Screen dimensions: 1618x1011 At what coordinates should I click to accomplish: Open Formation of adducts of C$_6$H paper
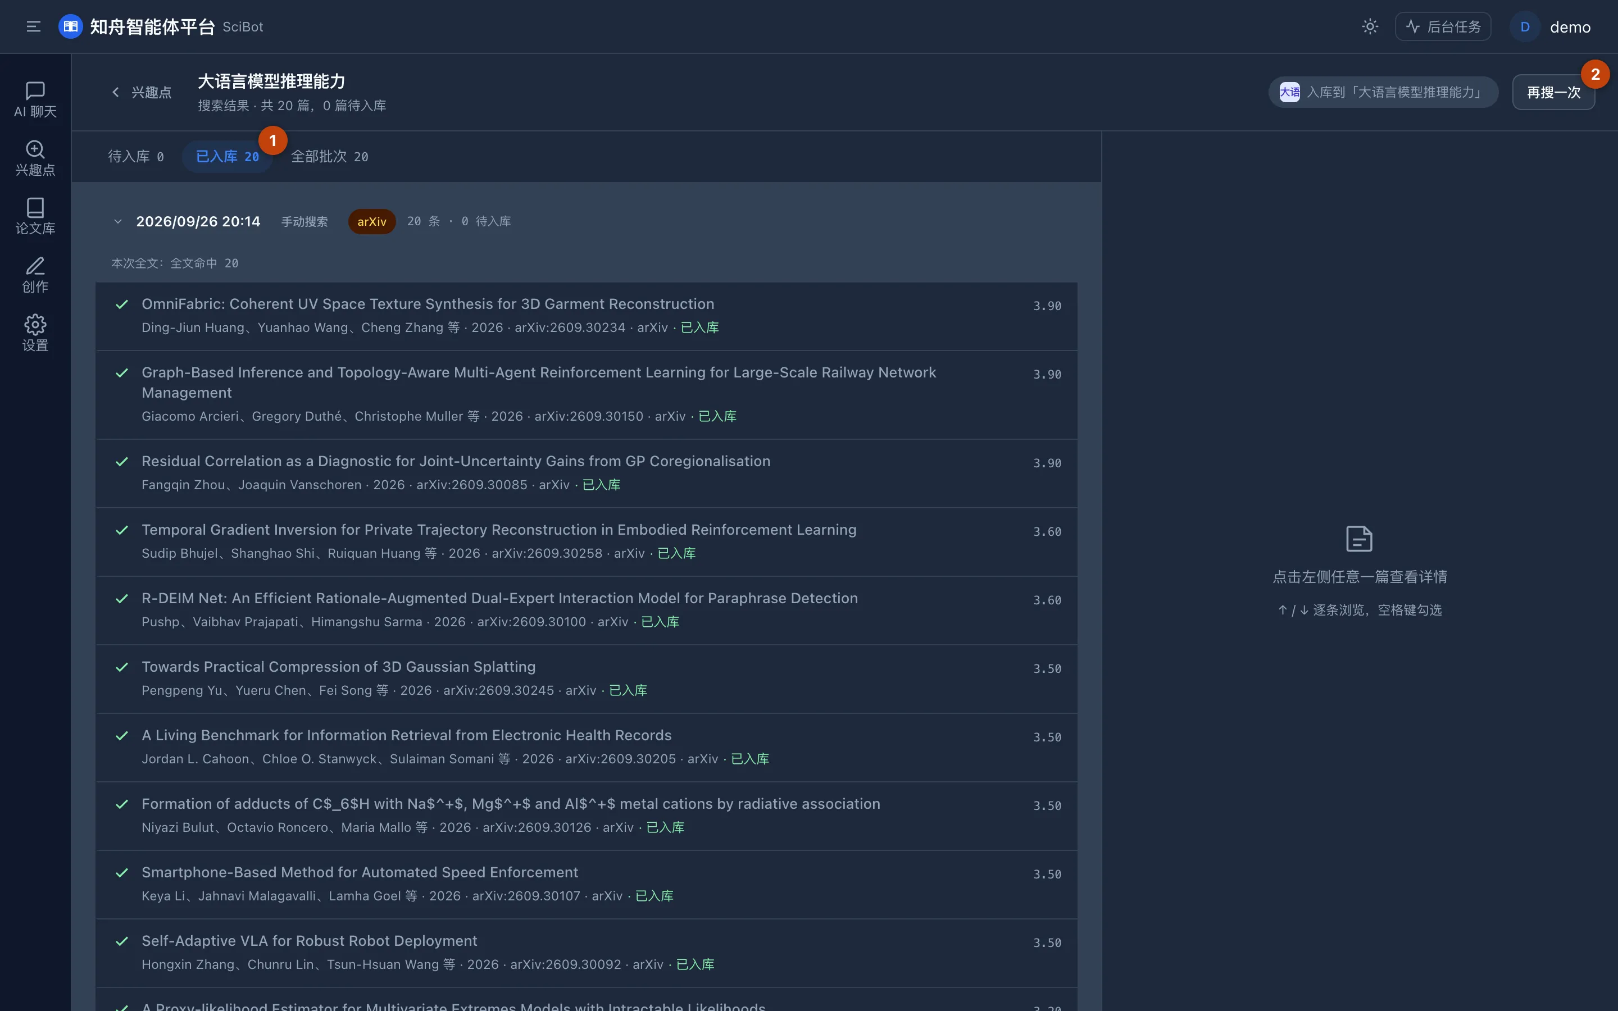(x=586, y=817)
